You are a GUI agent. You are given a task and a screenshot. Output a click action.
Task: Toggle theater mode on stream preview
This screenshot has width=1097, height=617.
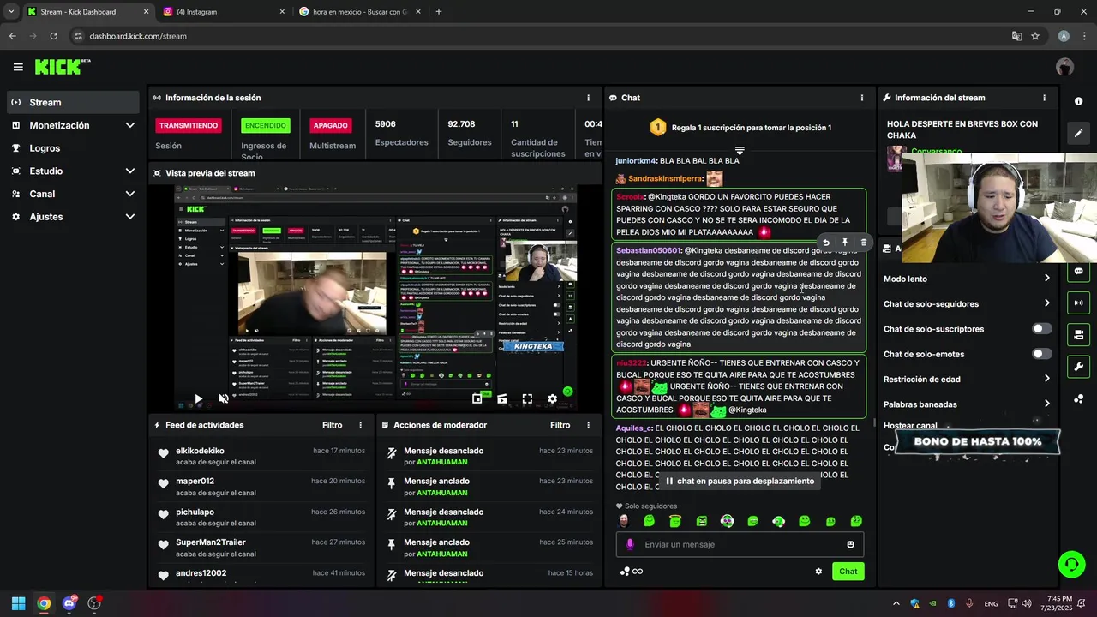click(502, 398)
